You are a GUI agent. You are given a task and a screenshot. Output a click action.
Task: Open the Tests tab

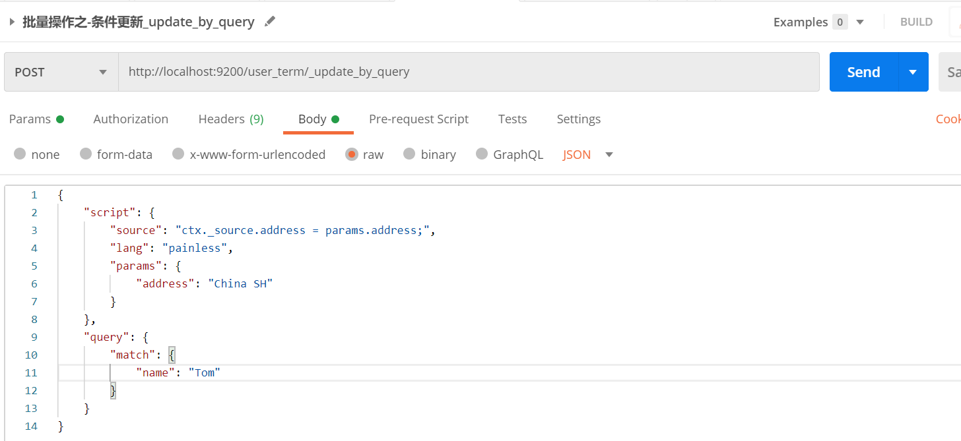tap(512, 119)
